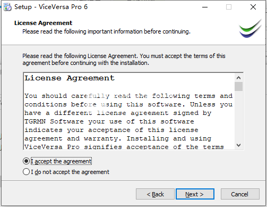Click the "important information before continuing" subtitle

pyautogui.click(x=139, y=31)
